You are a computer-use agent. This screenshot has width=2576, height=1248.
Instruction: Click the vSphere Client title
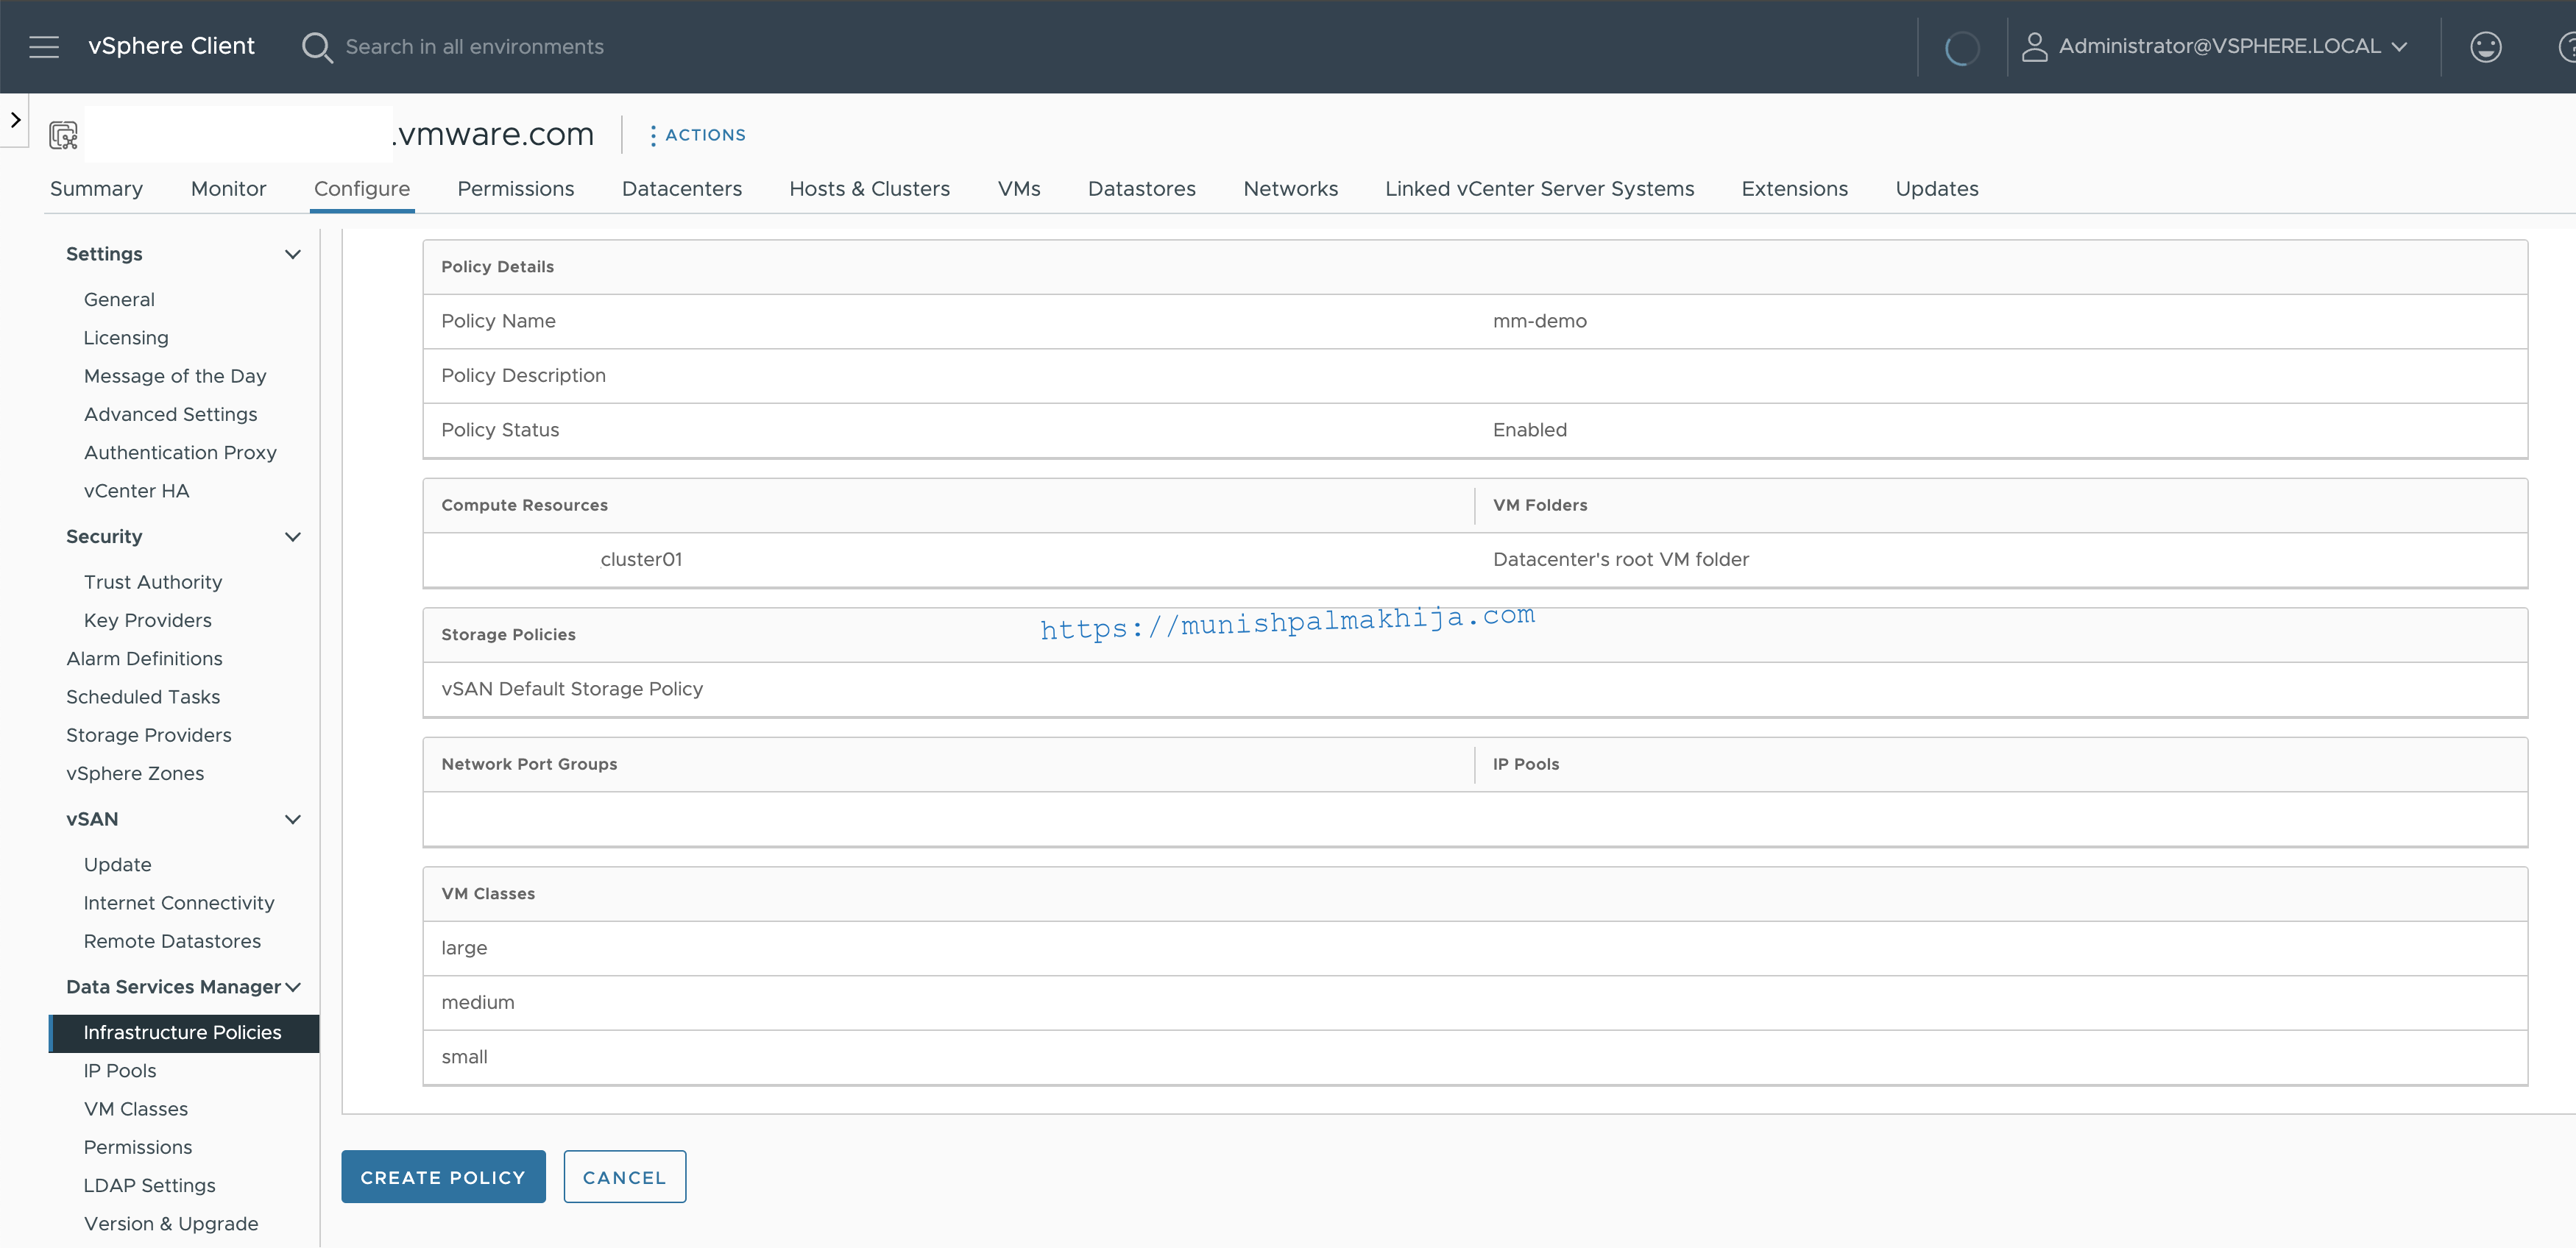171,46
